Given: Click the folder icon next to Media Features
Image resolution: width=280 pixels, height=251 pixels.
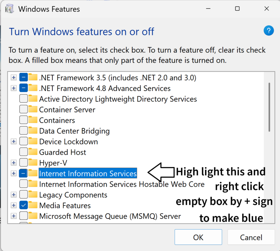Looking at the screenshot, I should tap(33, 205).
